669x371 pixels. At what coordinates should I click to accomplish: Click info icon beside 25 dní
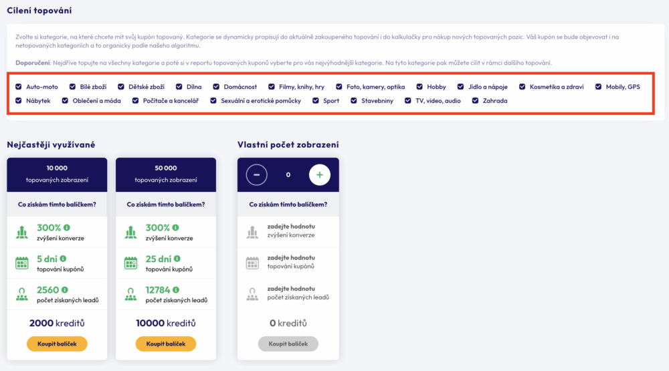pos(176,258)
